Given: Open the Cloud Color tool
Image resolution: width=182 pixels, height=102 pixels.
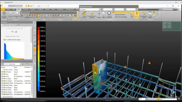Looking at the screenshot, I should point(84,15).
